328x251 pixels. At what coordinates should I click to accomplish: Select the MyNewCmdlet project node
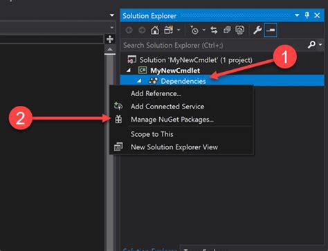[175, 71]
